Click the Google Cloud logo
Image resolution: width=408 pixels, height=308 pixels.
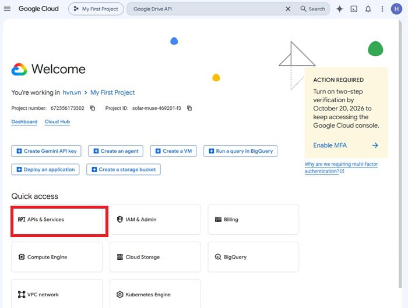(x=38, y=9)
